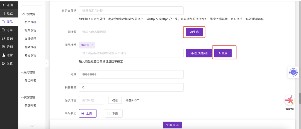
Task: Select the 营销 marketing sidebar icon
Action: point(3,38)
